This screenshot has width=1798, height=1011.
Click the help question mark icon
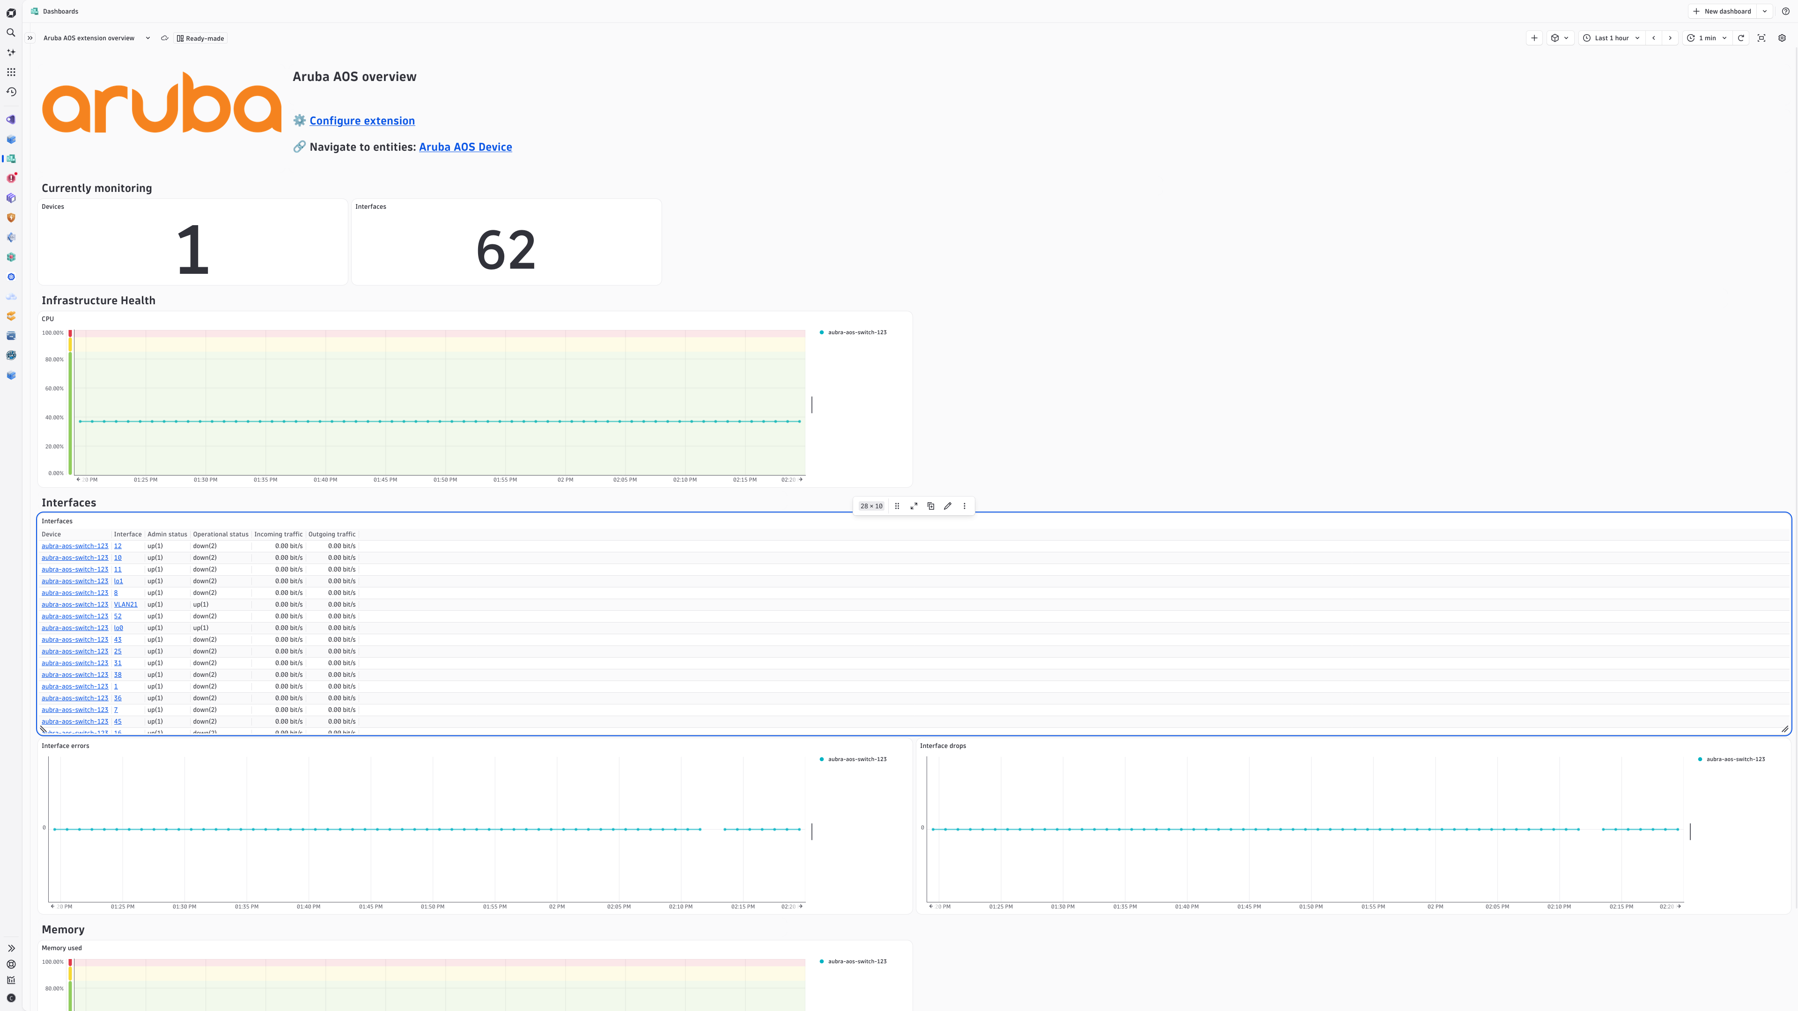(x=1786, y=11)
